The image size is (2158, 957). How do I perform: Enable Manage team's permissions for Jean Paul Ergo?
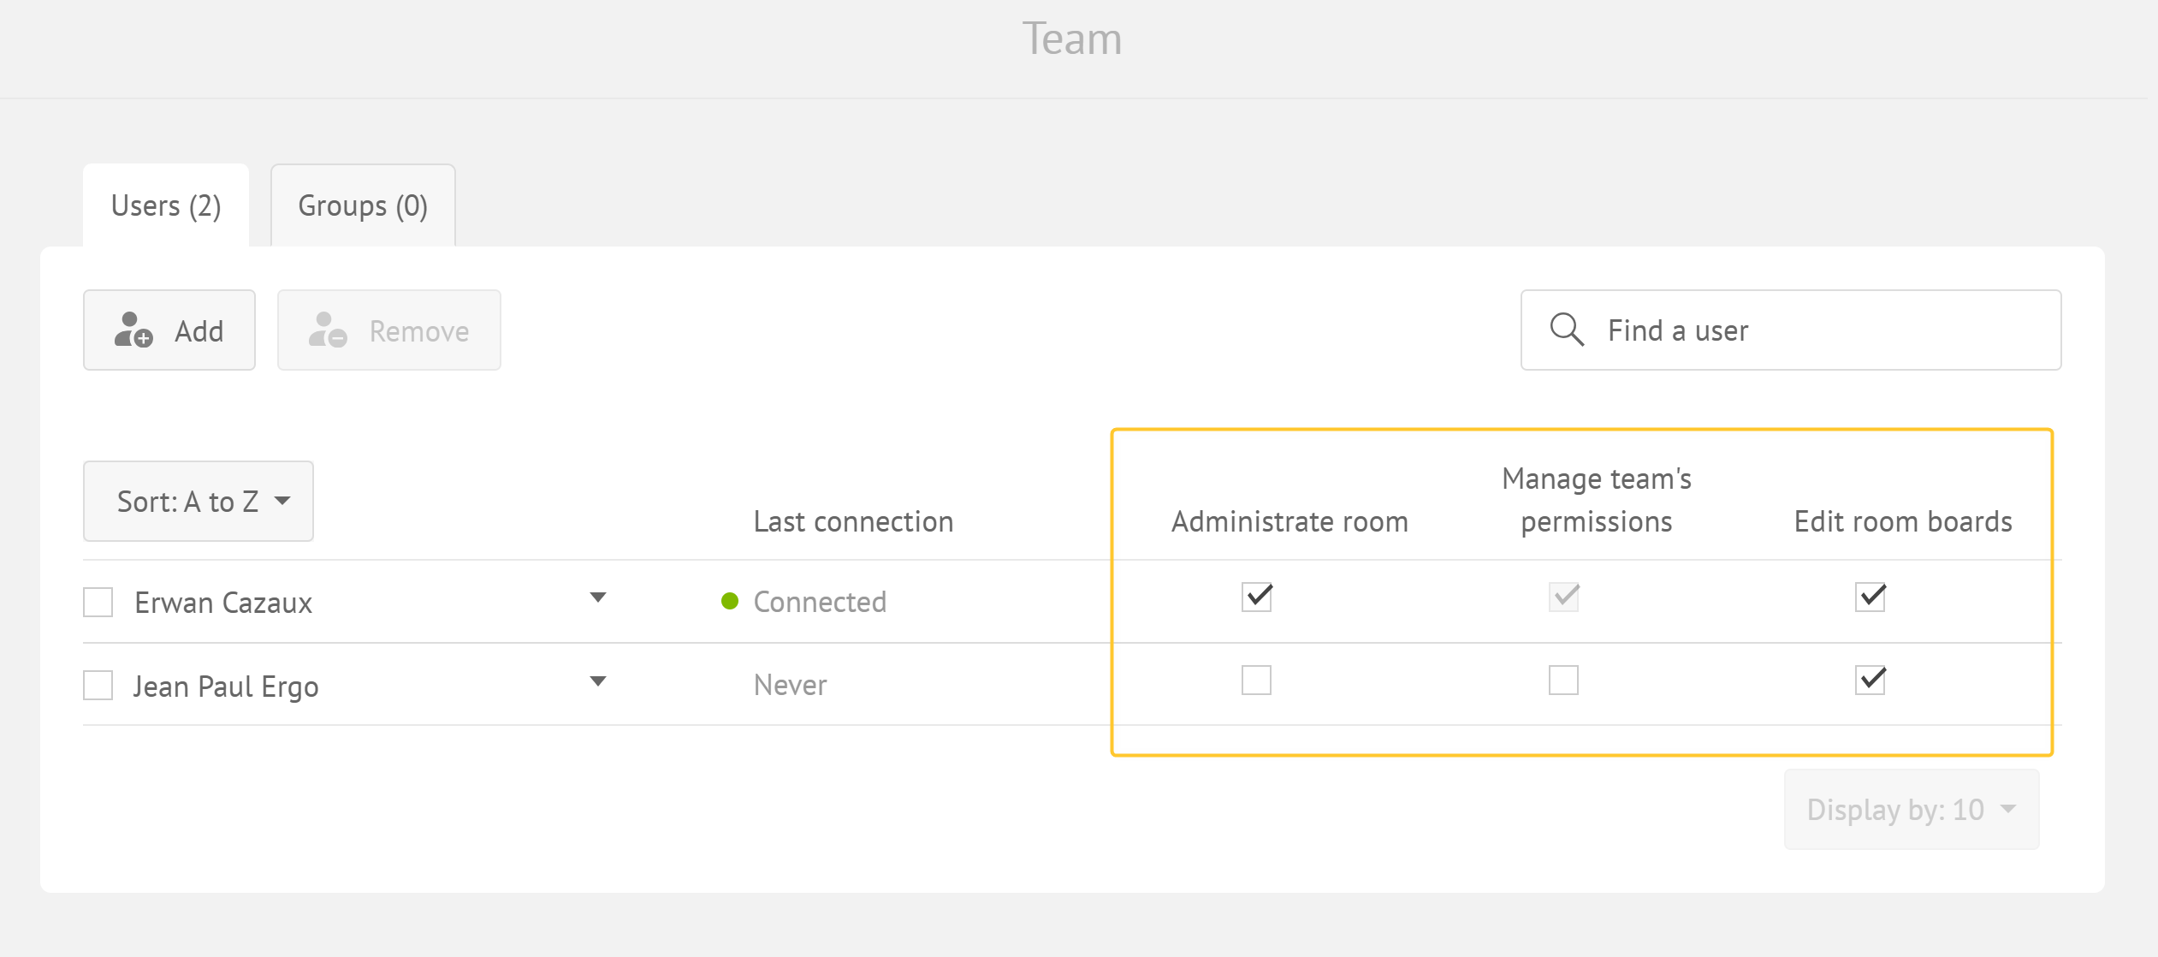tap(1563, 680)
